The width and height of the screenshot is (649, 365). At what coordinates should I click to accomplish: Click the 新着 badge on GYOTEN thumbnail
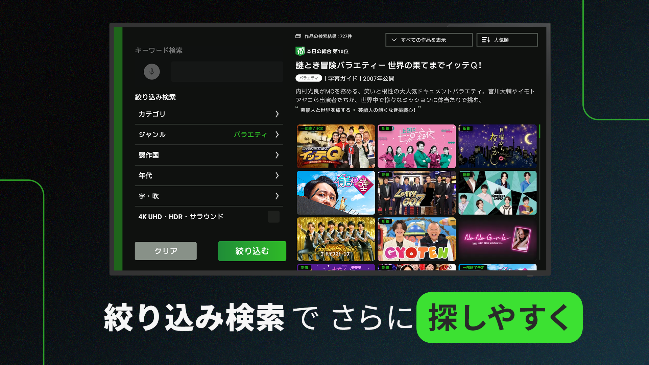(385, 221)
